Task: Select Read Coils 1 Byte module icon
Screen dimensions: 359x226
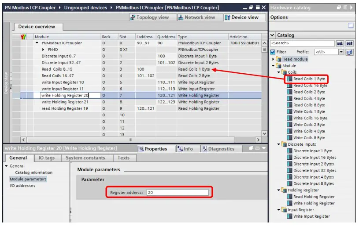Action: click(289, 79)
